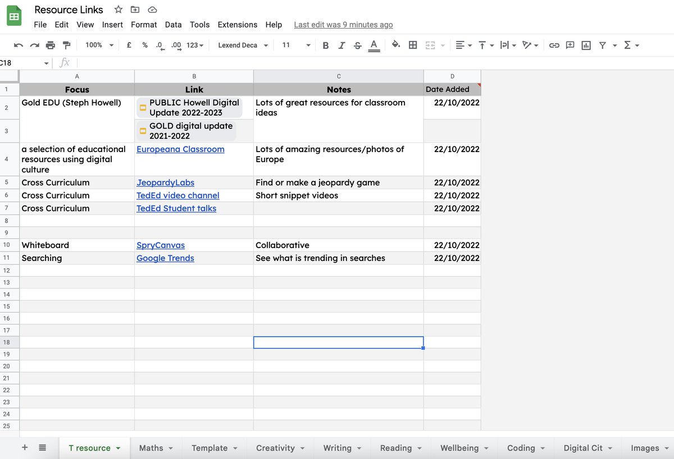Open the TedEd video channel link
Viewport: 674px width, 459px height.
point(178,196)
